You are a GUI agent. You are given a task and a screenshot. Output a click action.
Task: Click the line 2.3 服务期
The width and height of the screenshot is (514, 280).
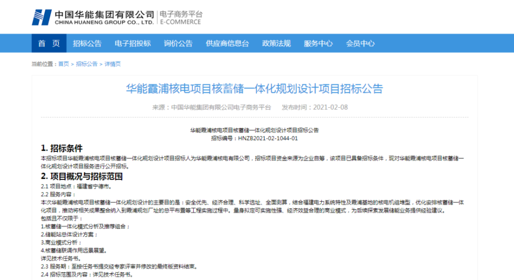coord(120,267)
